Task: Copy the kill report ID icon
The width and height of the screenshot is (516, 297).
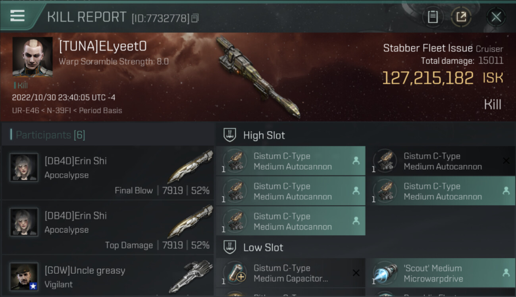Action: pos(195,18)
